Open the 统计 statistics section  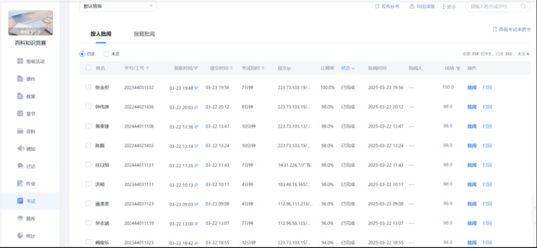[x=30, y=235]
